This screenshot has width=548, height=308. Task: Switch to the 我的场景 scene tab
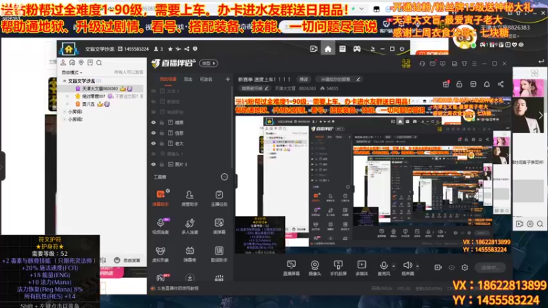click(168, 79)
